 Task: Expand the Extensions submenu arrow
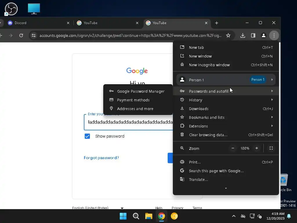coord(272,126)
